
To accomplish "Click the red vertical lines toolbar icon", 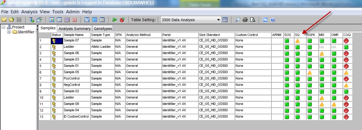I will click(75, 20).
